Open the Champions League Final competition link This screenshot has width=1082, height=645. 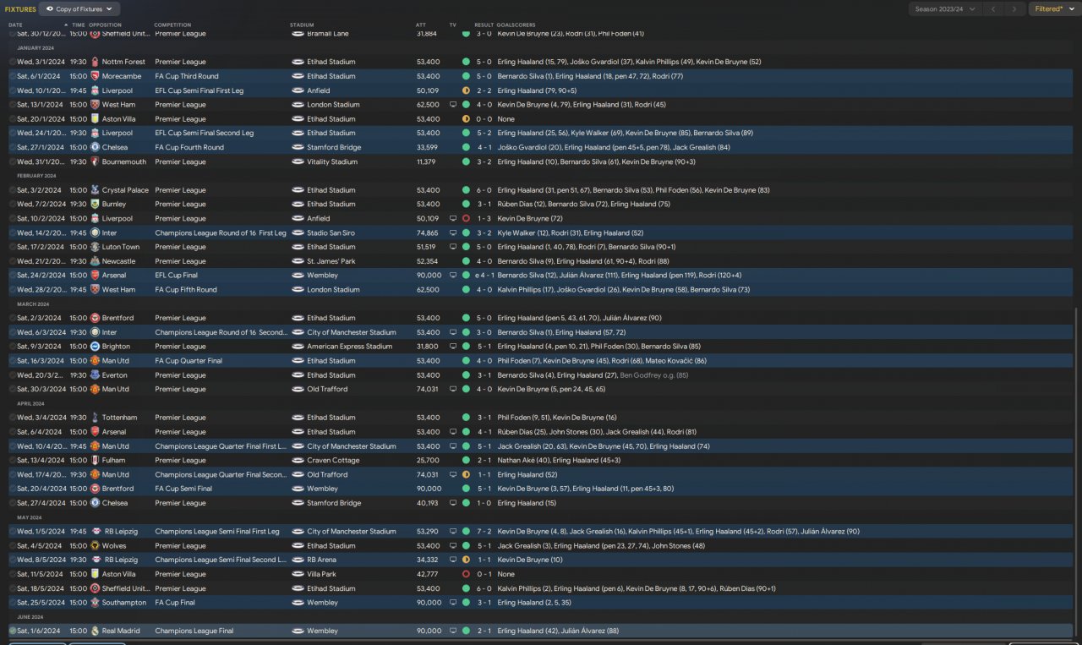coord(196,631)
